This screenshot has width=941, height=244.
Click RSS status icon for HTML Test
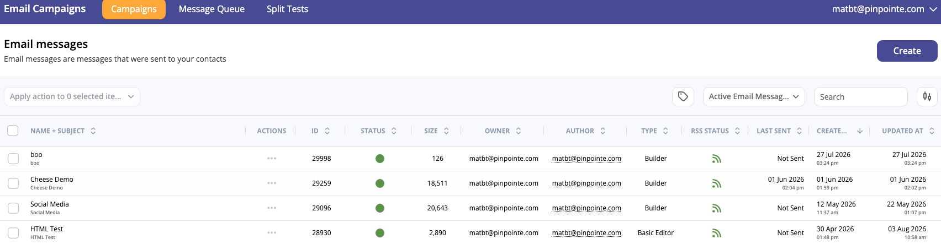717,233
